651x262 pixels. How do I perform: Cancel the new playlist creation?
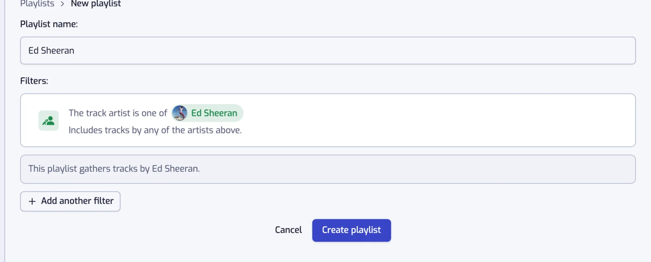[x=288, y=230]
